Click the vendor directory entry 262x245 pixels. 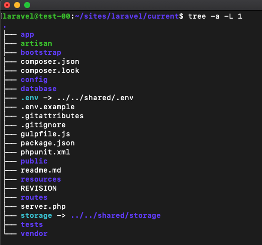click(x=34, y=233)
